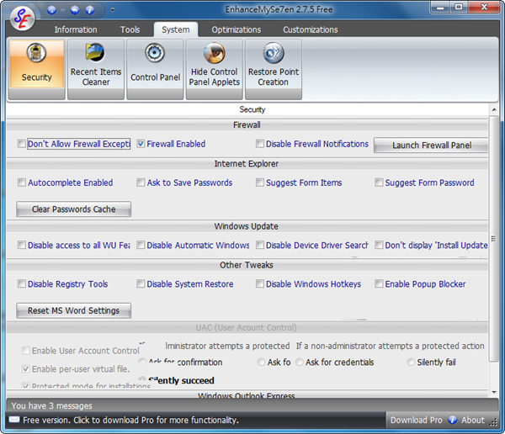Check Disable Windows Hotkeys
Image resolution: width=505 pixels, height=434 pixels.
coord(260,283)
